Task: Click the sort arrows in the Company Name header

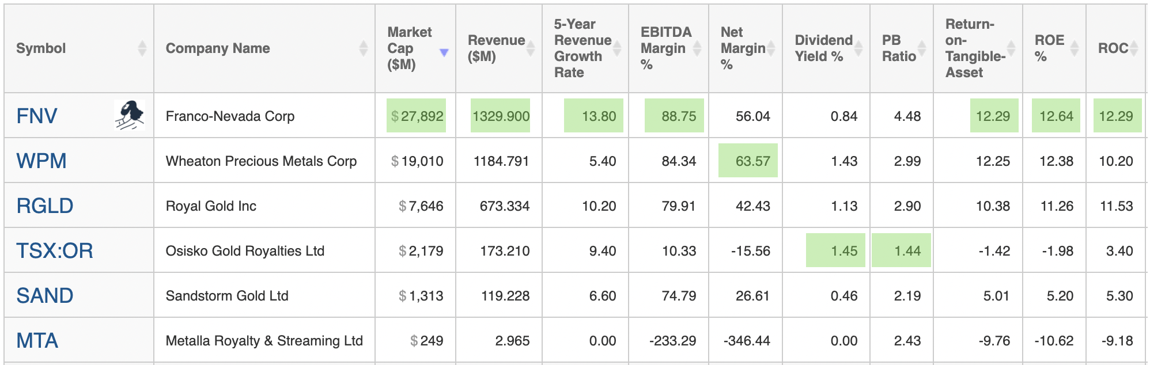Action: click(x=364, y=48)
